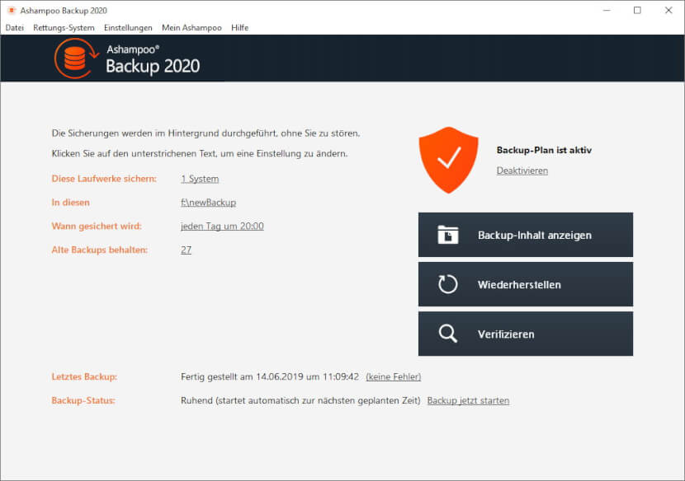Screen dimensions: 685x481
Task: Click 'Backup jetzt starten' link
Action: (468, 400)
